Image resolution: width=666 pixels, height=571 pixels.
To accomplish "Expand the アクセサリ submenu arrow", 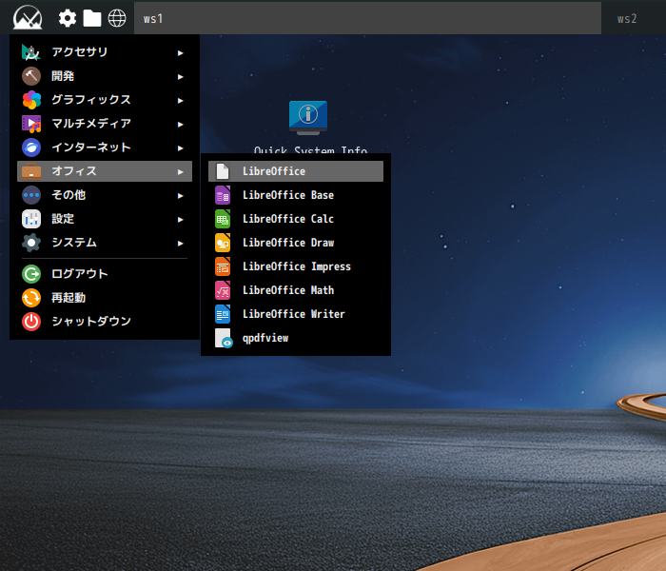I will [x=181, y=52].
